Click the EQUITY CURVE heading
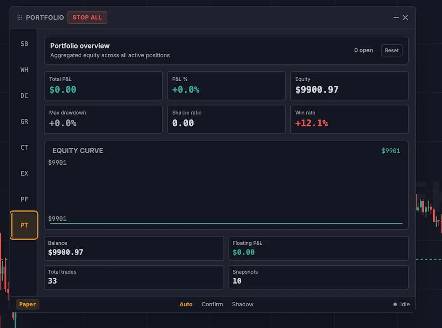 tap(78, 151)
